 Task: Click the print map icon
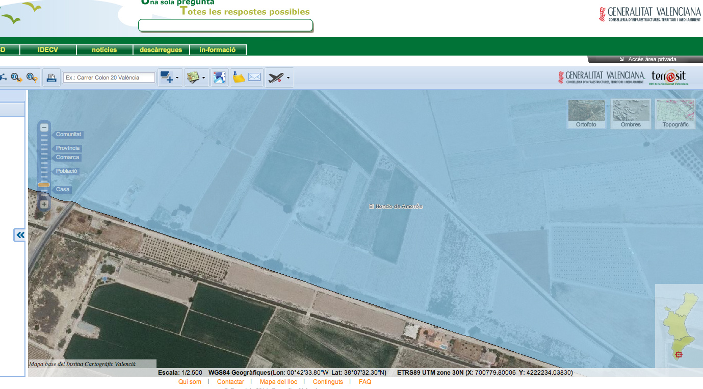click(x=51, y=77)
